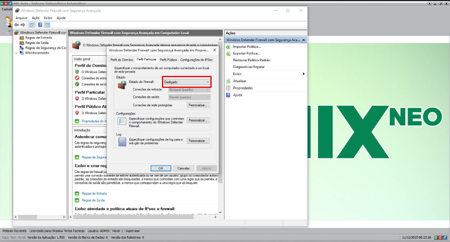Click Restaurar Política Padrão action
The width and height of the screenshot is (450, 242).
point(252,60)
